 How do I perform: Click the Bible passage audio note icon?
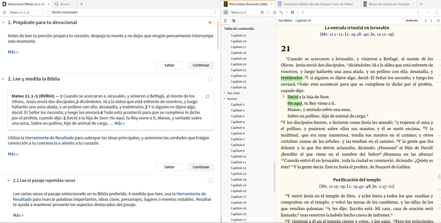[x=208, y=97]
